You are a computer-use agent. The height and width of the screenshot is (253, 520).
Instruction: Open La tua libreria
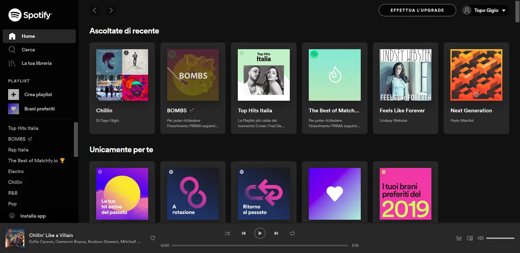click(36, 63)
